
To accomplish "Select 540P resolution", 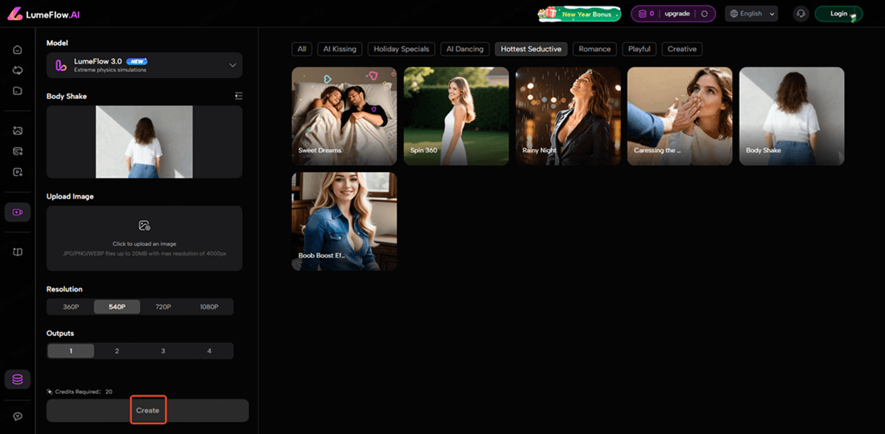I will pyautogui.click(x=117, y=307).
